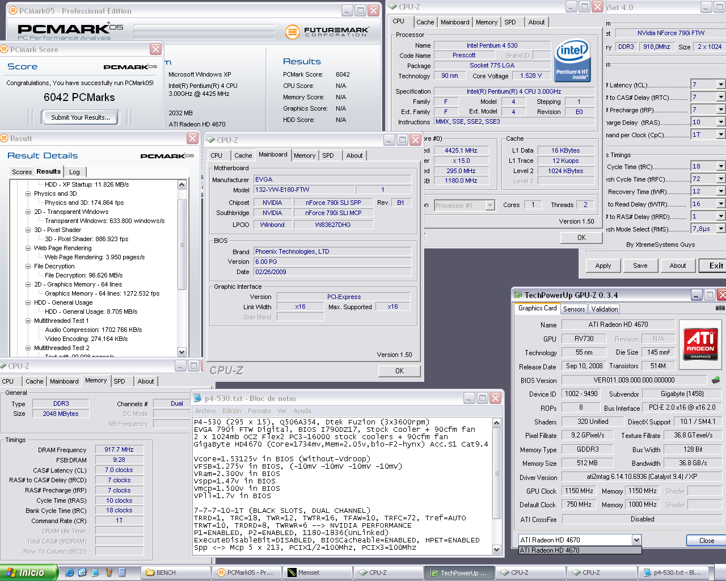
Task: Open the Command per Clock 1T dropdown
Action: (x=721, y=134)
